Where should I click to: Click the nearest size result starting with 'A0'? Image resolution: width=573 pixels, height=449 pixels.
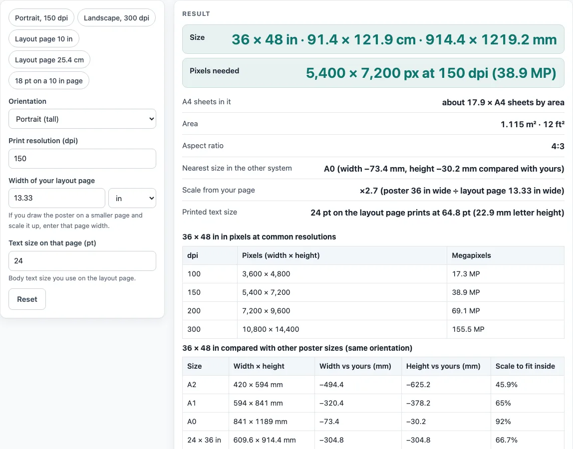(x=444, y=169)
